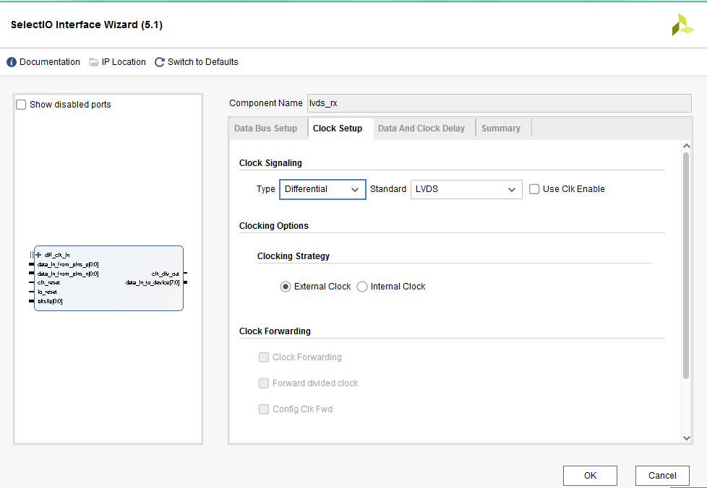This screenshot has width=707, height=488.
Task: Click the data_in_from_pins_p[0:0] port label
Action: [68, 264]
